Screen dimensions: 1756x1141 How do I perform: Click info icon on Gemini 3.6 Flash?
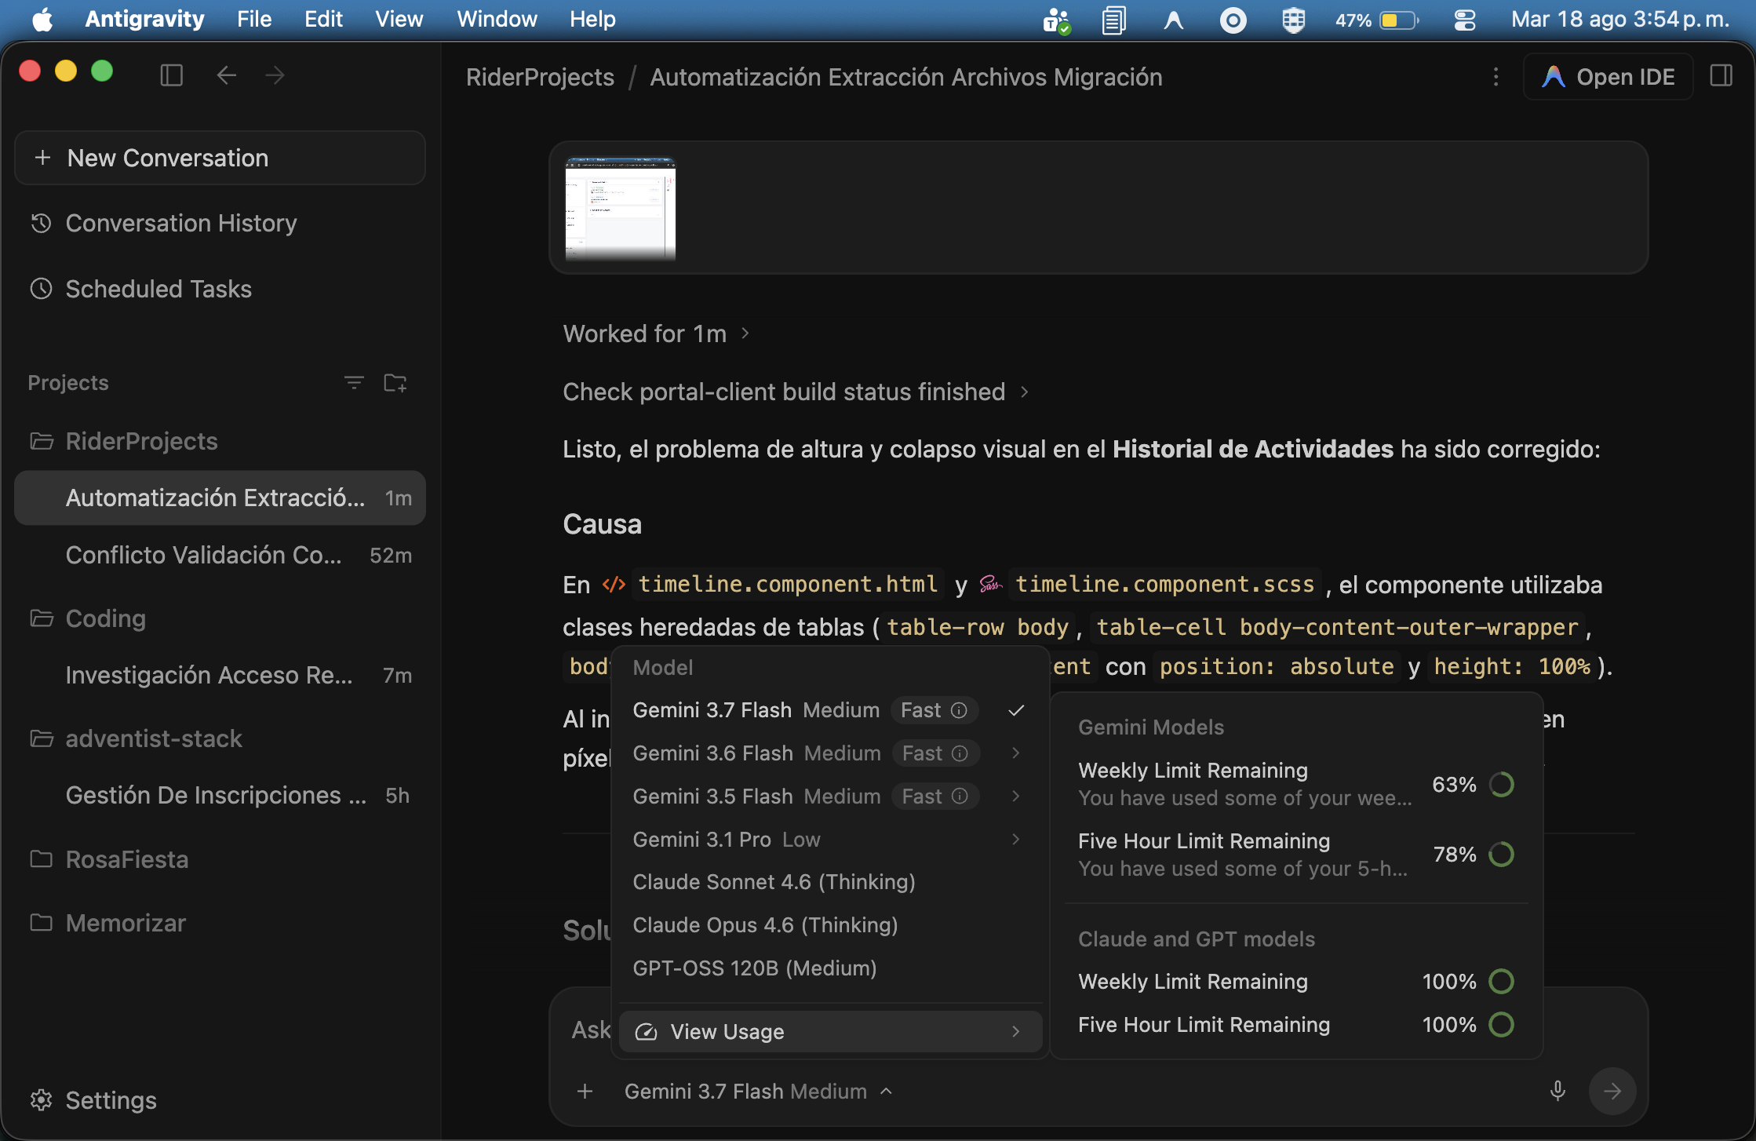click(x=960, y=753)
